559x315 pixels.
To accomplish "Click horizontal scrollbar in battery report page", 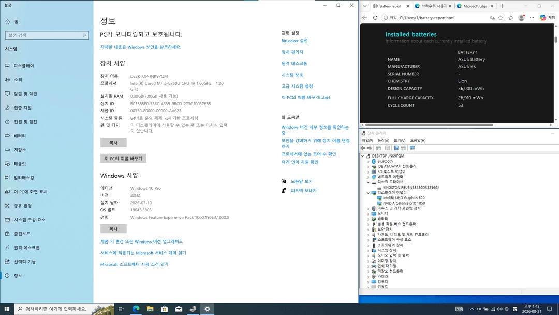I will (x=429, y=125).
